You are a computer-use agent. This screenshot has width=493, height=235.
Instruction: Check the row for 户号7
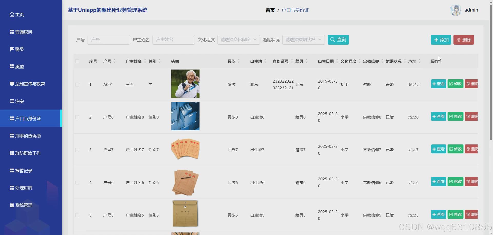(x=77, y=150)
